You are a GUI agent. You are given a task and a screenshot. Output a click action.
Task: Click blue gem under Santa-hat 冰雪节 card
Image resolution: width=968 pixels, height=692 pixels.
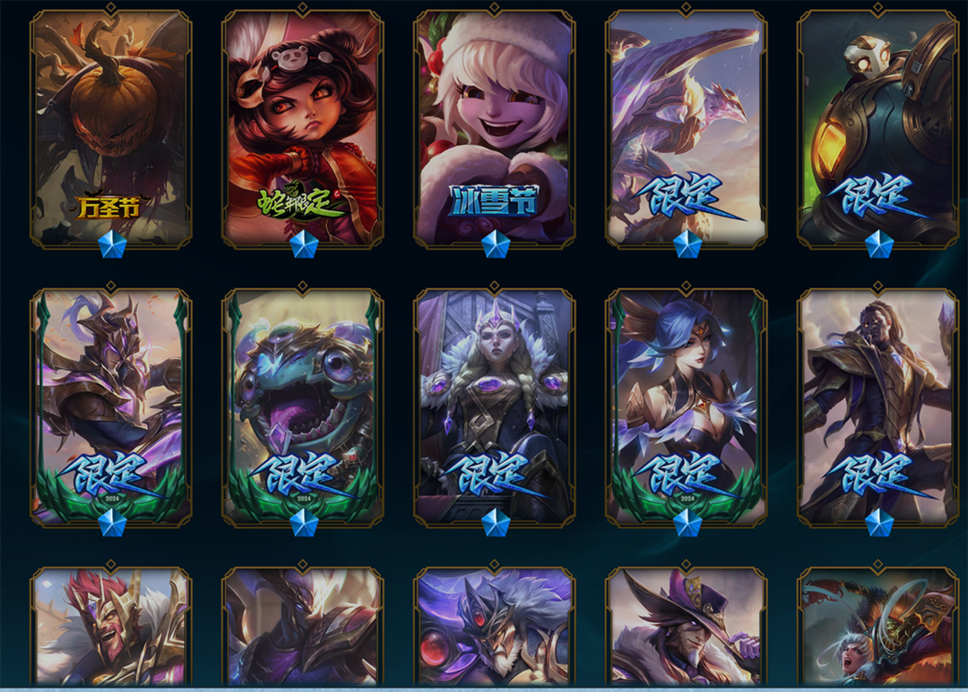click(496, 244)
